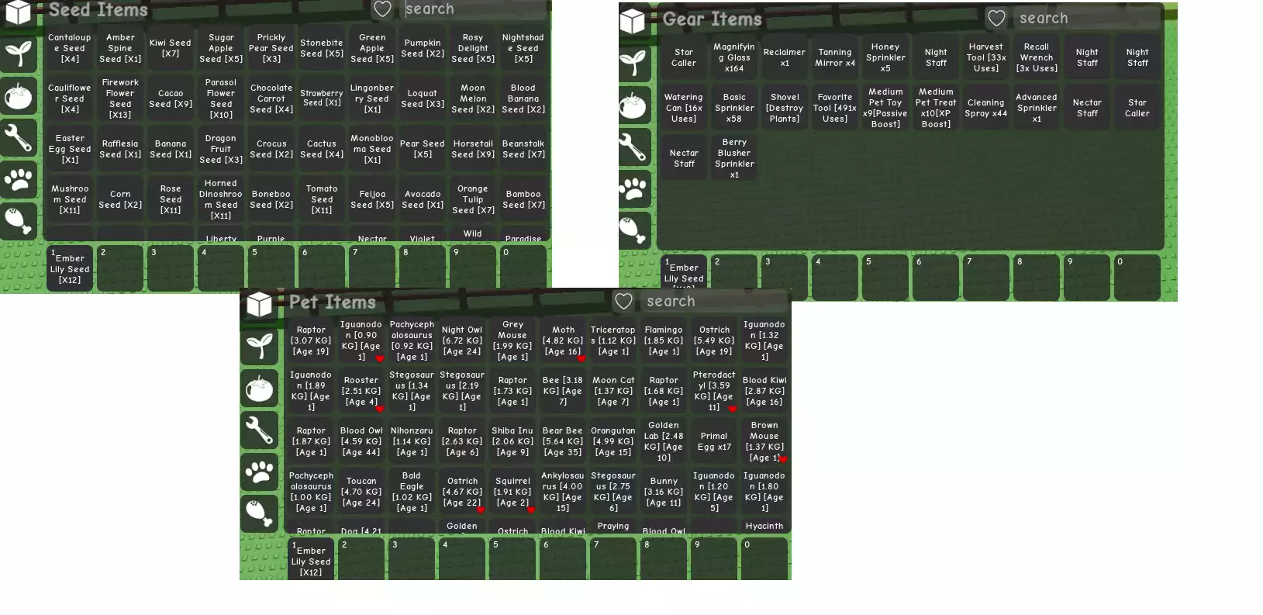Pick the Honey Sprinkler x5 gear slot

point(885,57)
